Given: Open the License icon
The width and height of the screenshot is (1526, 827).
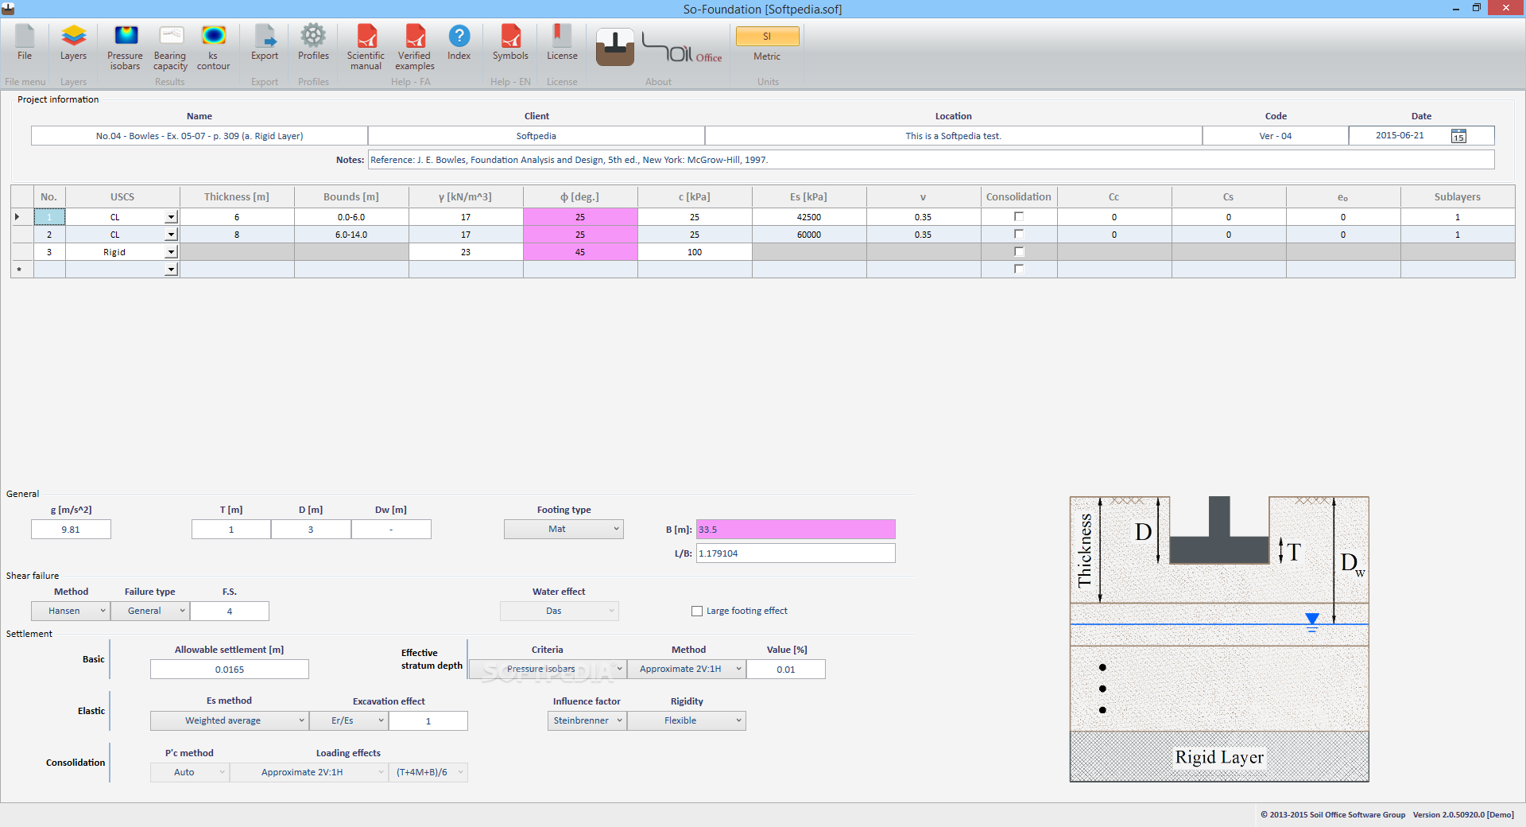Looking at the screenshot, I should (x=562, y=42).
